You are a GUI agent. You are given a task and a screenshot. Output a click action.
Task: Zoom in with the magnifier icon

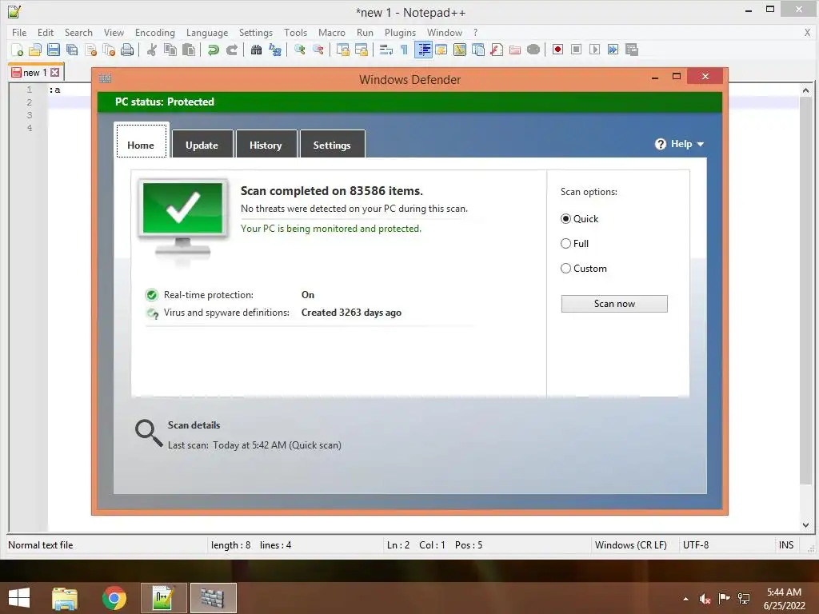click(299, 50)
